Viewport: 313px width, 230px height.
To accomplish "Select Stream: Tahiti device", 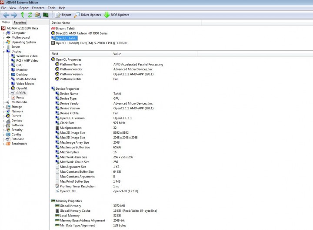I will (x=63, y=28).
